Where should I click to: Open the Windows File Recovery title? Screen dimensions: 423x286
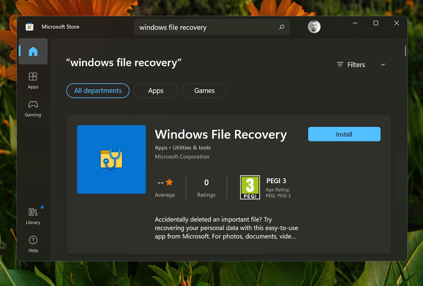point(221,134)
